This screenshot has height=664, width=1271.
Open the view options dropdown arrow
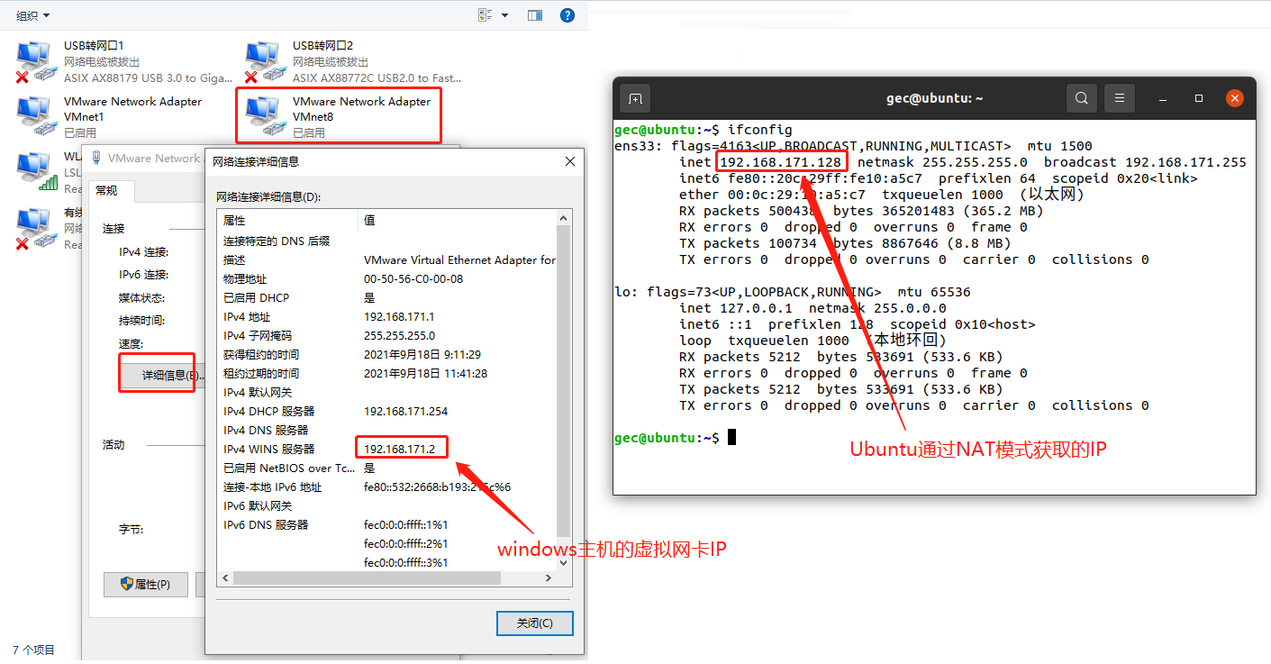504,15
